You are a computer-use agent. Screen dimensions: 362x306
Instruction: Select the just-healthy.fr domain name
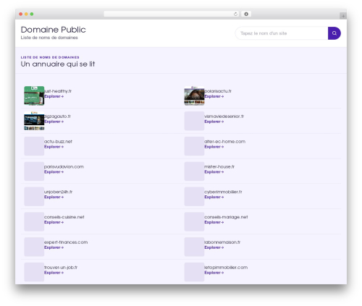coord(58,91)
